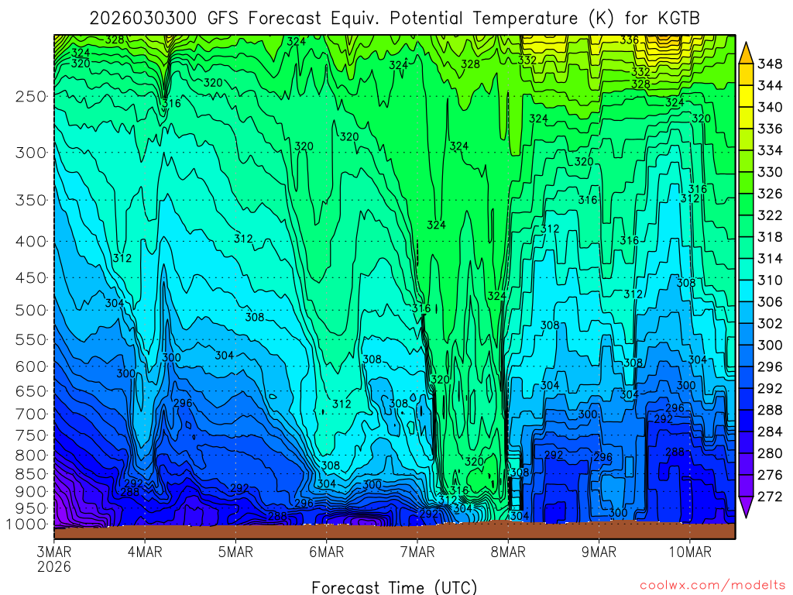This screenshot has width=793, height=595.
Task: Select the 750 pressure axis label
Action: tap(31, 435)
